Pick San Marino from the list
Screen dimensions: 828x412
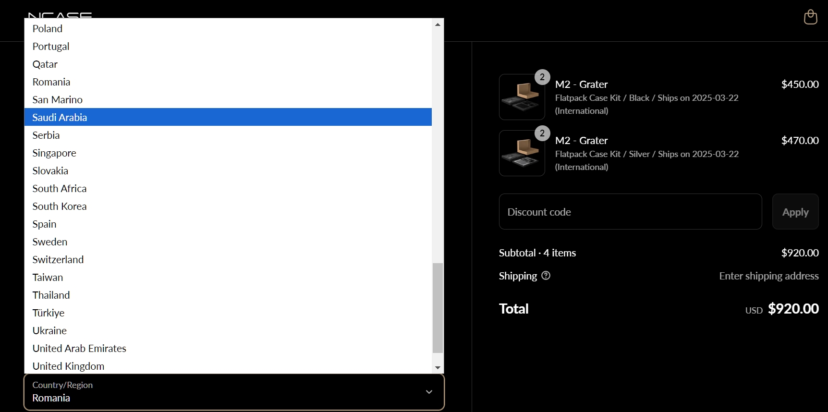228,99
